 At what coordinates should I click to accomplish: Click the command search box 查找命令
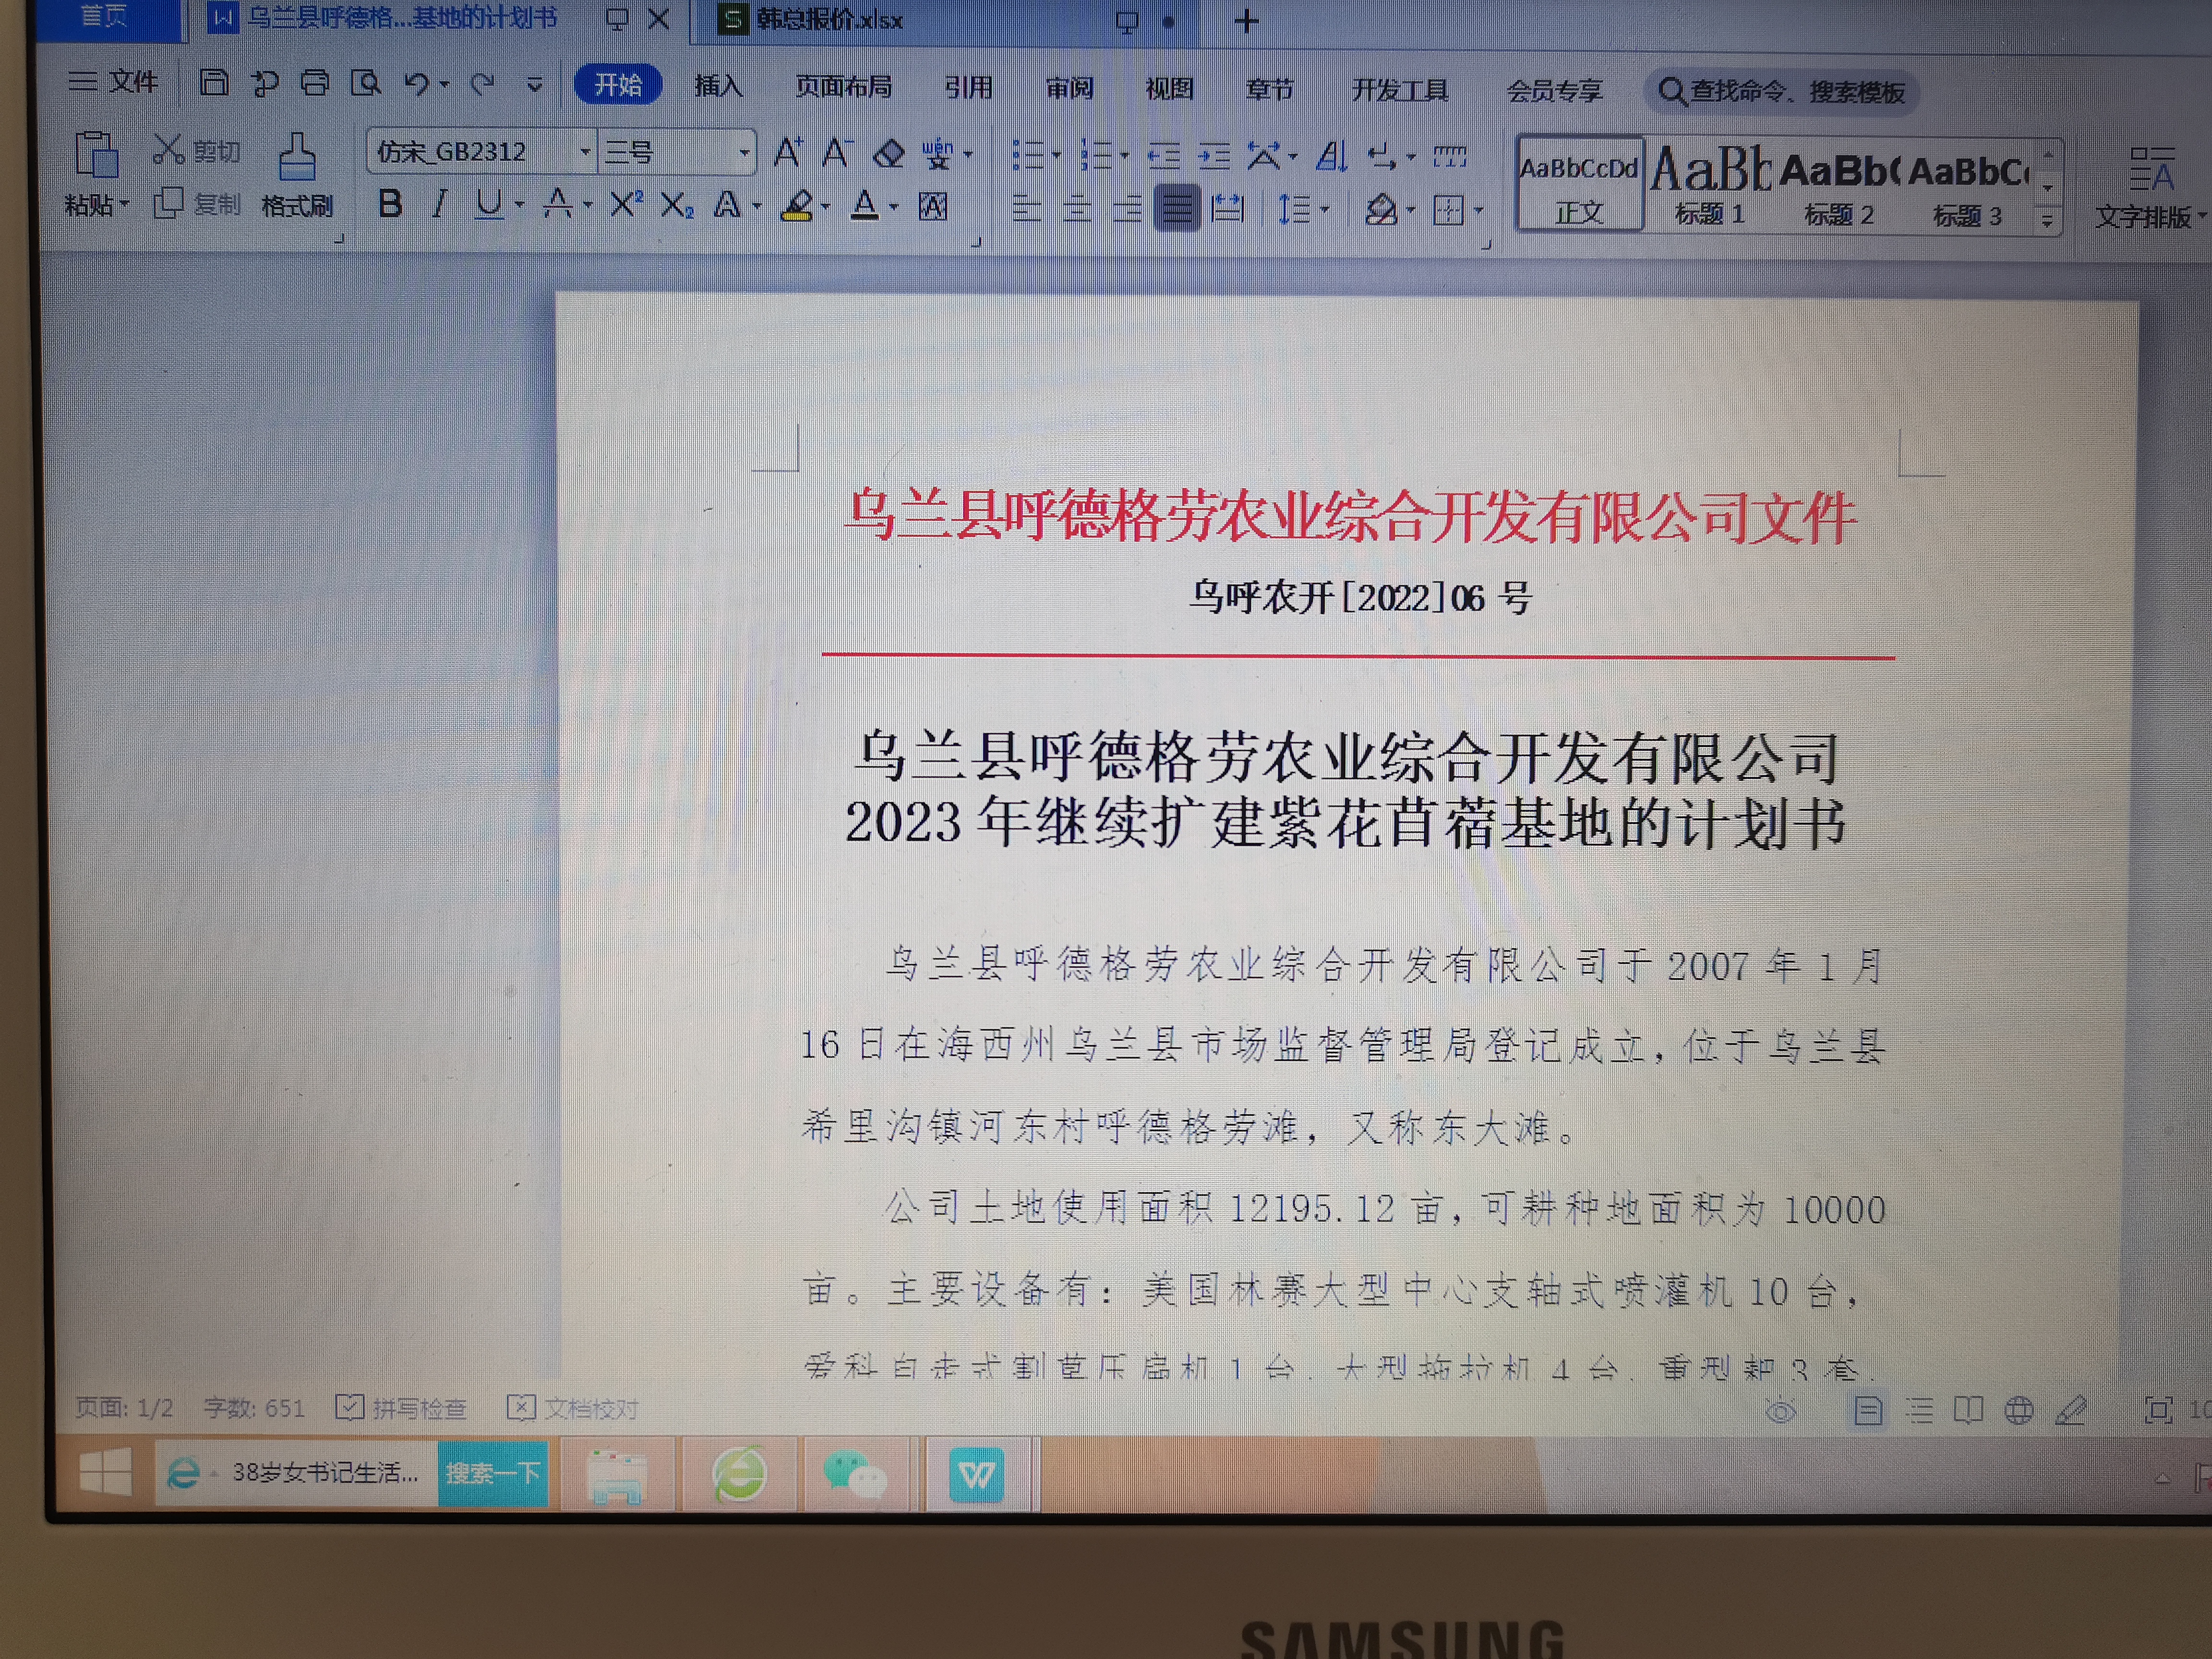[x=1781, y=92]
